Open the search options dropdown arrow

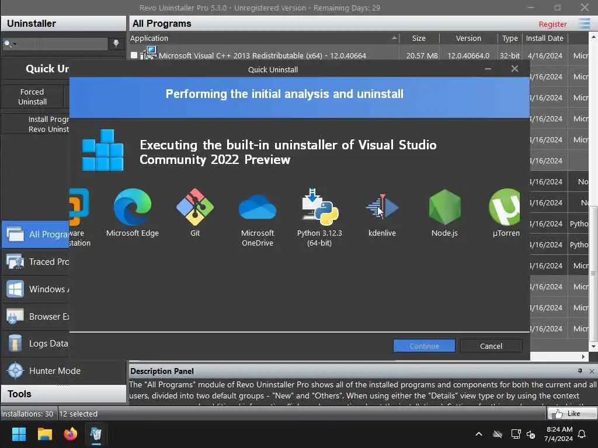click(15, 44)
